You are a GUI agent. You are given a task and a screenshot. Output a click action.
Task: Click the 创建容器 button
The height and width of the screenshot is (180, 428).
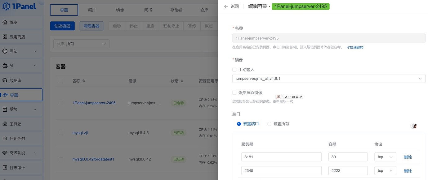[62, 26]
